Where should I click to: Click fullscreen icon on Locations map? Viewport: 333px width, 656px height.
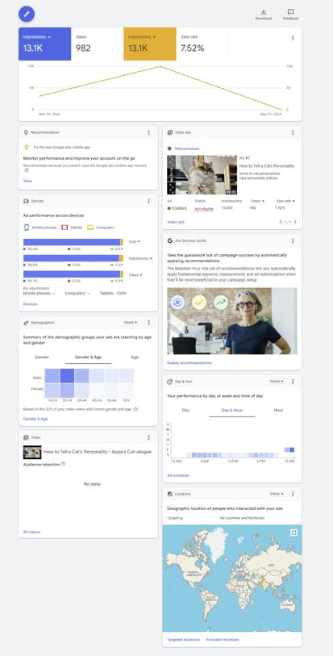pyautogui.click(x=293, y=533)
